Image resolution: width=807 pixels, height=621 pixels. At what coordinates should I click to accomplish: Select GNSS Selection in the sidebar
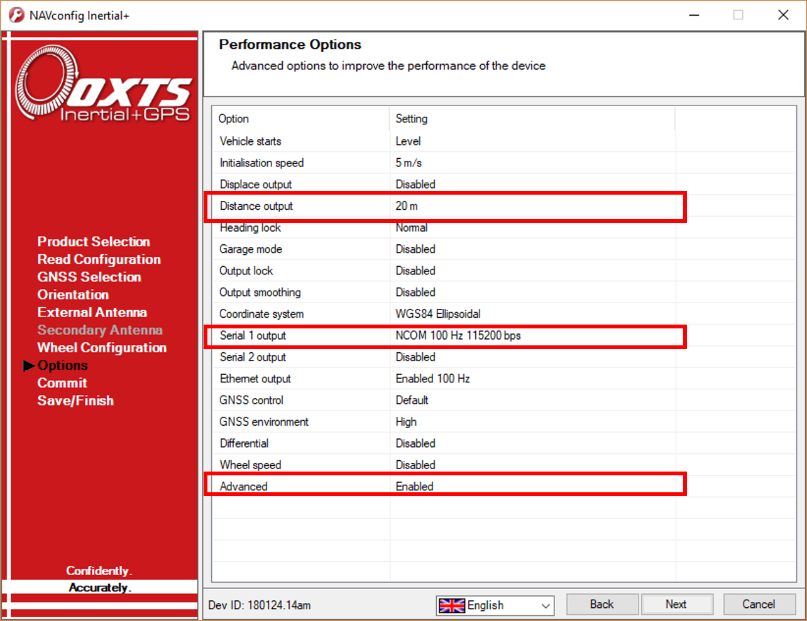pyautogui.click(x=89, y=277)
